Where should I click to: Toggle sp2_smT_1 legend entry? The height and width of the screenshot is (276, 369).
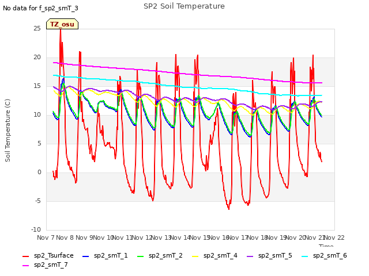[105, 255]
